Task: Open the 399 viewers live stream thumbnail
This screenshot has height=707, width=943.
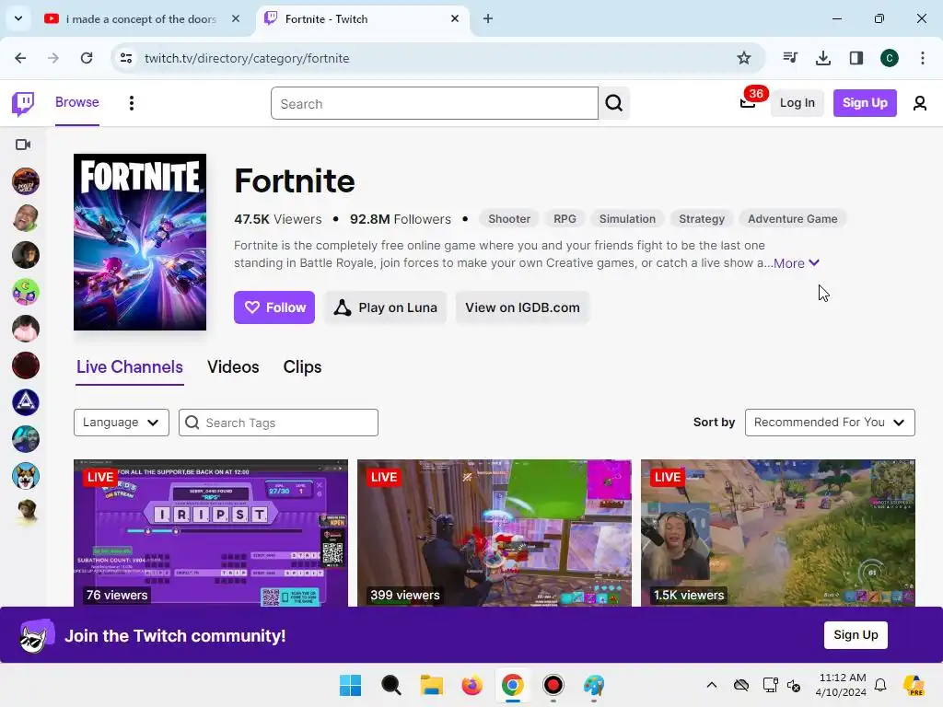Action: pyautogui.click(x=495, y=533)
